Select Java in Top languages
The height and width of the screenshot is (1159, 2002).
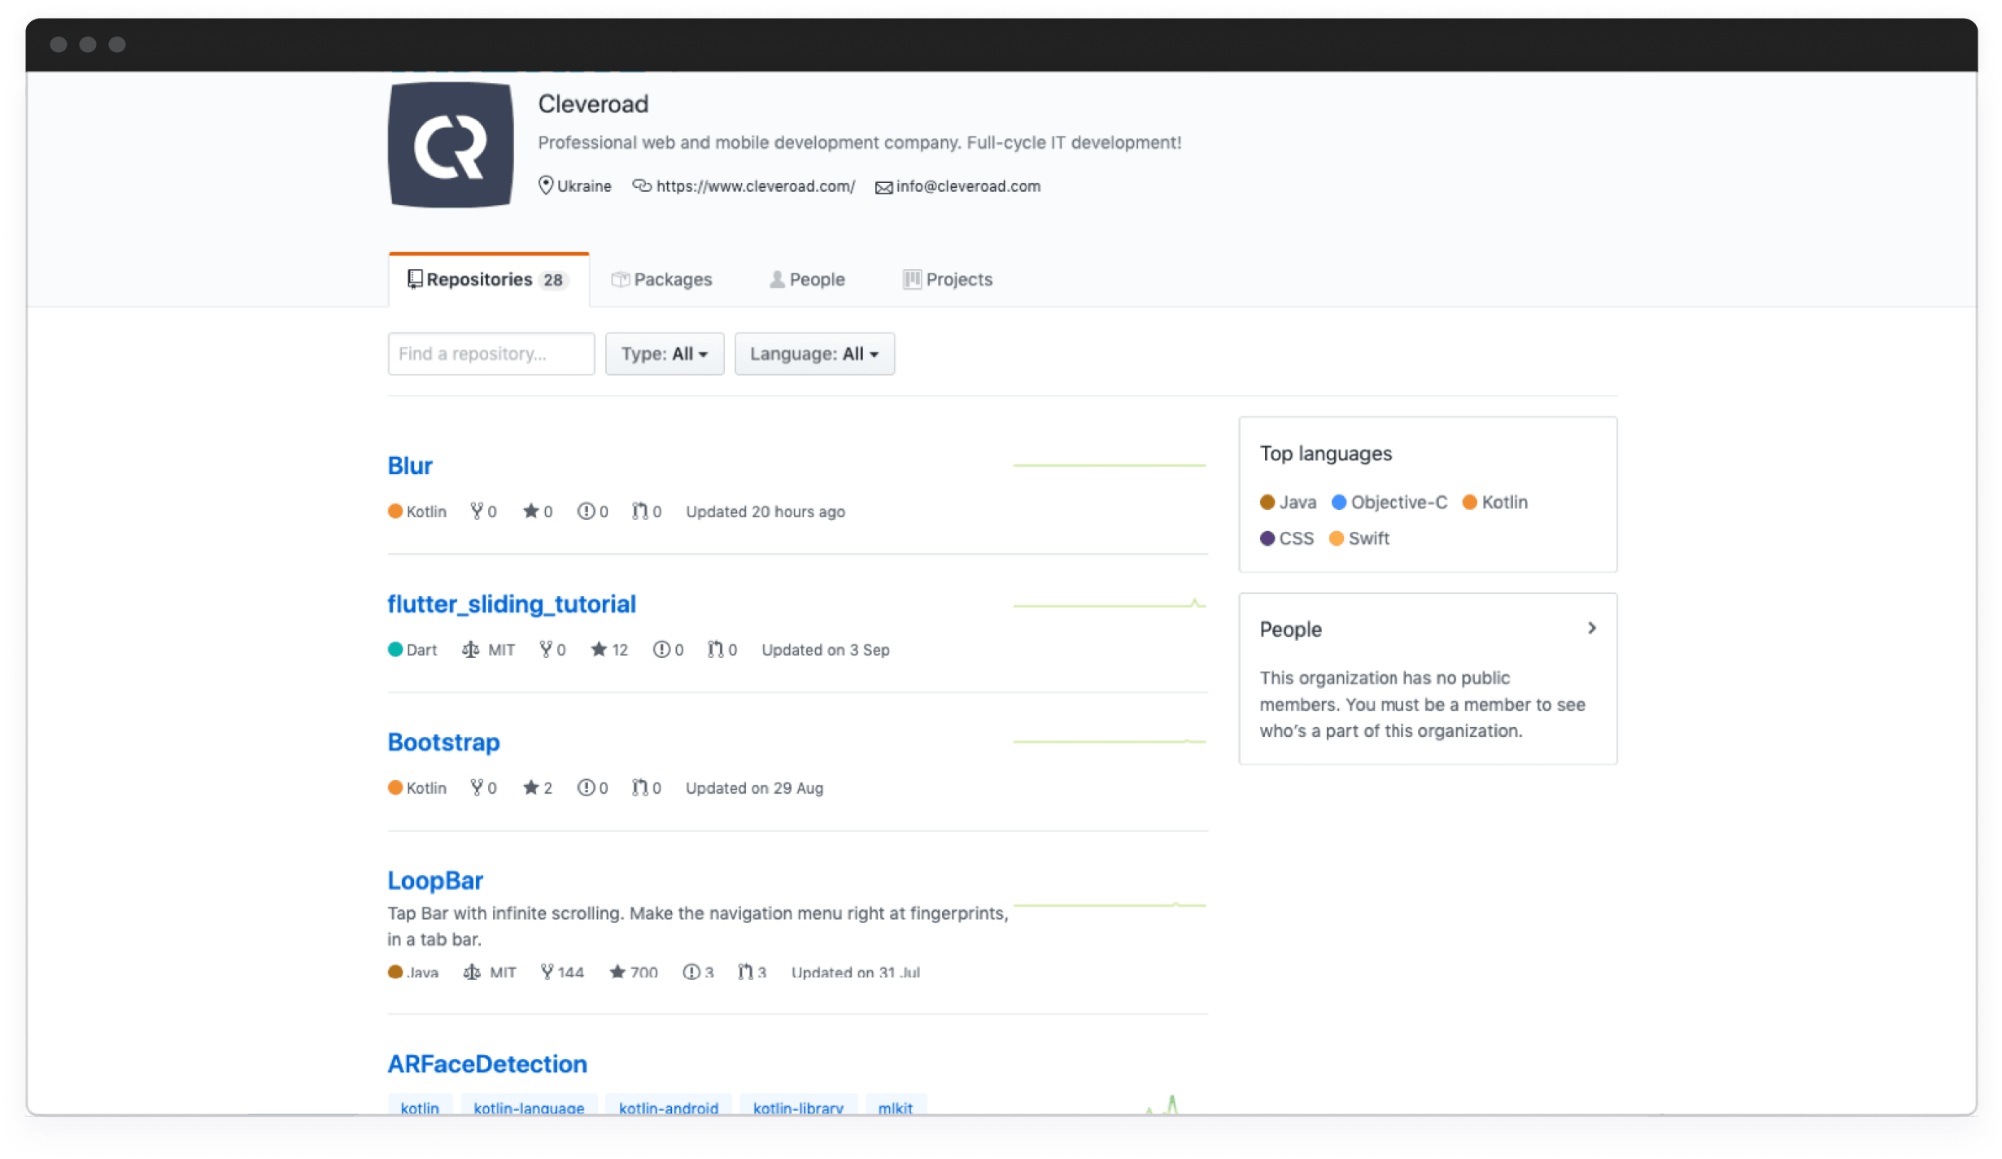point(1289,503)
